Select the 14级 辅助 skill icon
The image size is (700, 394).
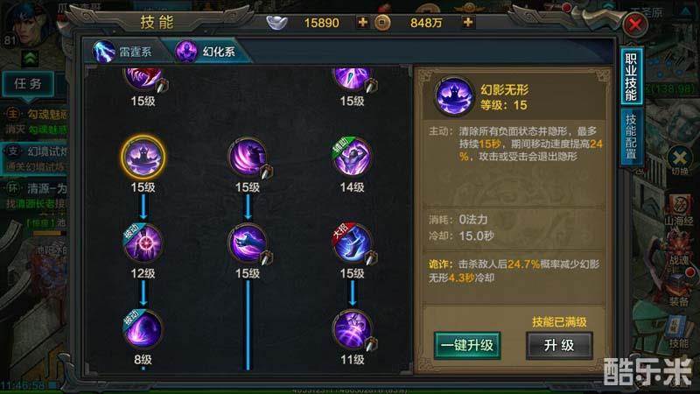point(353,158)
